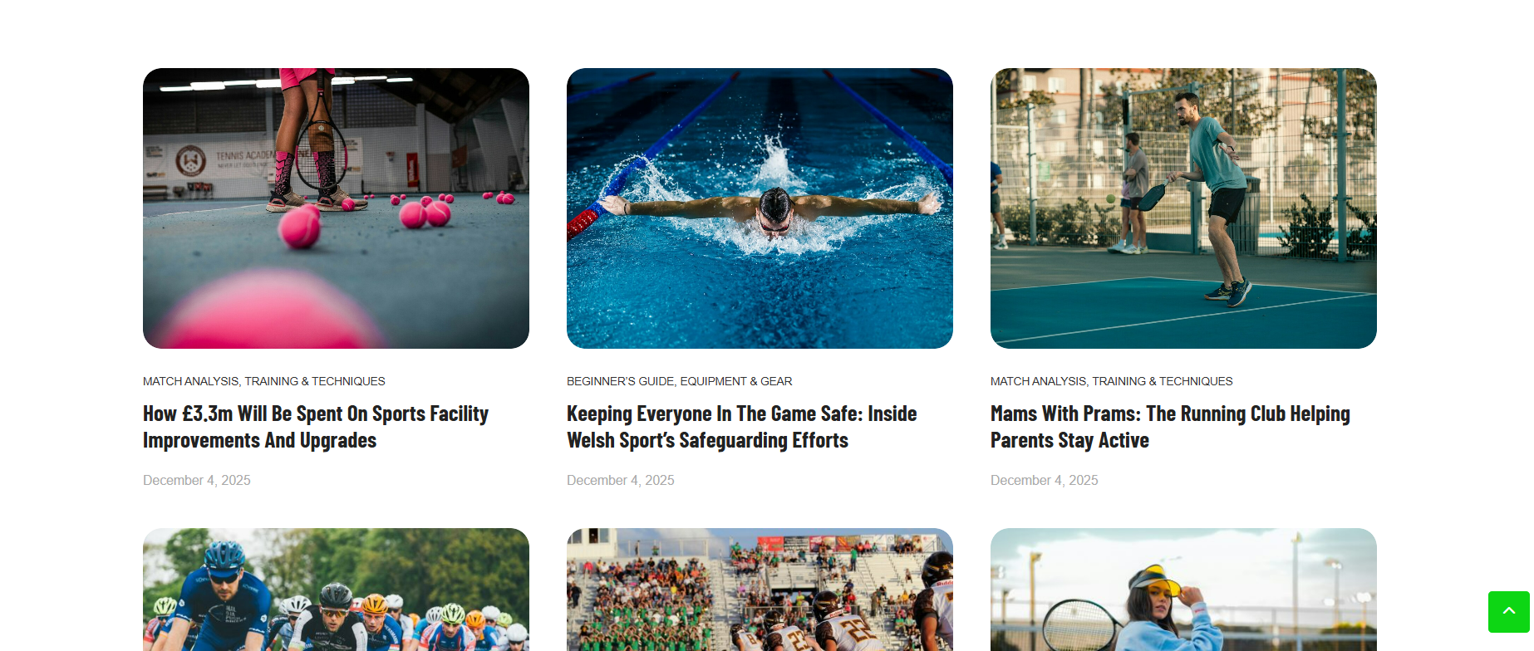Screen dimensions: 1534x651
Task: Click the date under Mams With Prams
Action: click(x=1045, y=480)
